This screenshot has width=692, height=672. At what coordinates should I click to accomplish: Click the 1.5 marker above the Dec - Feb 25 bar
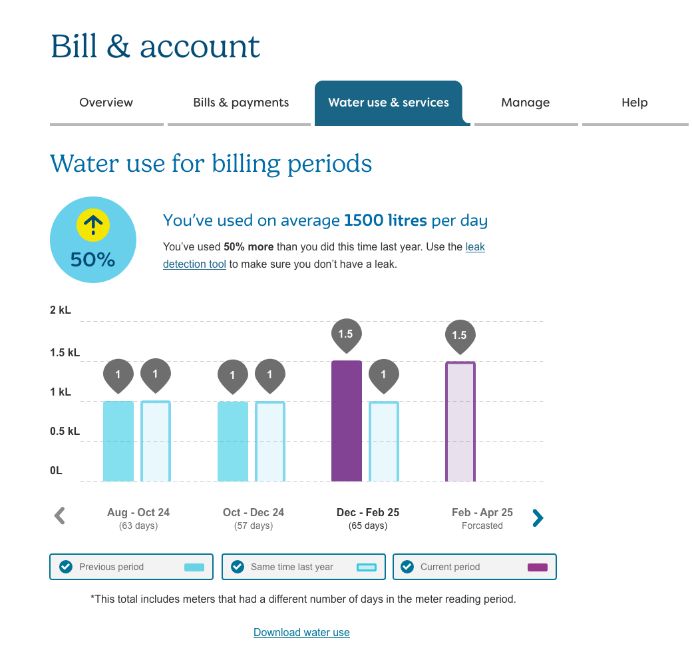[345, 334]
